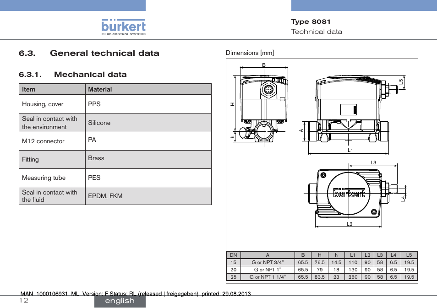Click h value '14.5' in the DN 15 row
The image size is (437, 308).
[336, 262]
